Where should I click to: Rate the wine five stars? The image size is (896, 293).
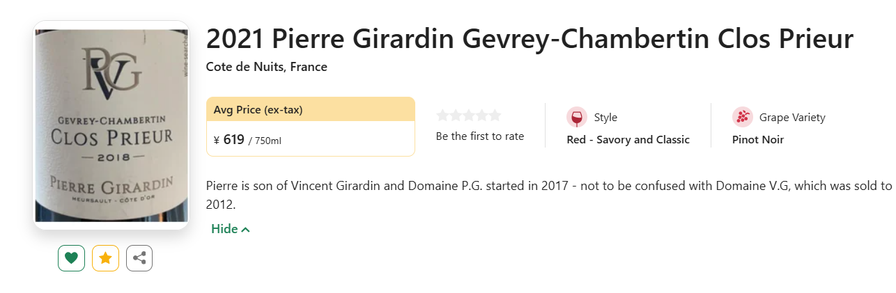tap(495, 116)
